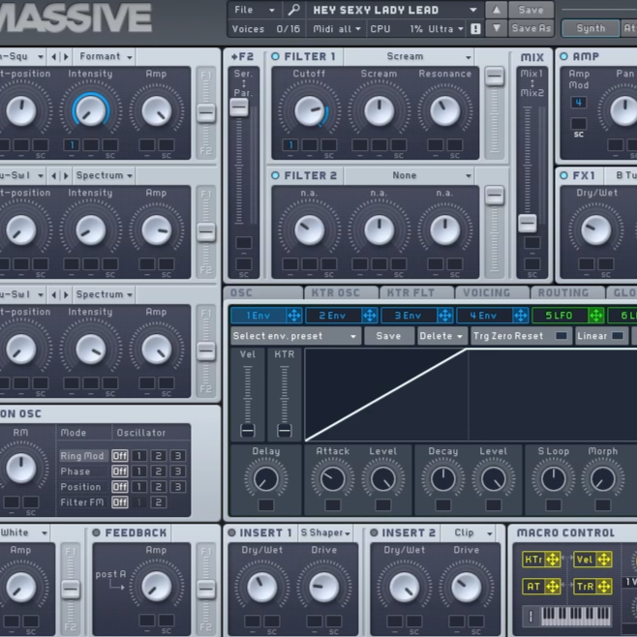This screenshot has width=637, height=637.
Task: Switch to the VOICING tab
Action: 487,293
